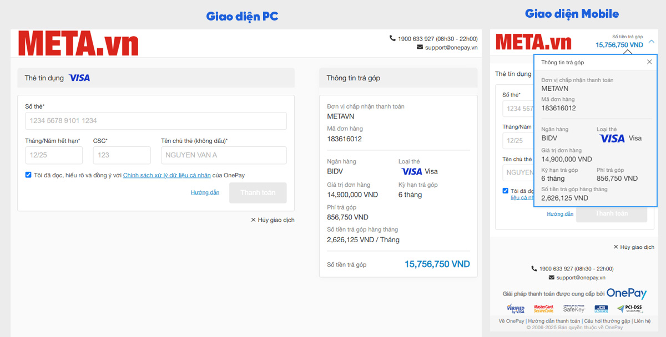This screenshot has height=337, width=666.
Task: Click the American Express SafeKey badge
Action: tap(574, 309)
